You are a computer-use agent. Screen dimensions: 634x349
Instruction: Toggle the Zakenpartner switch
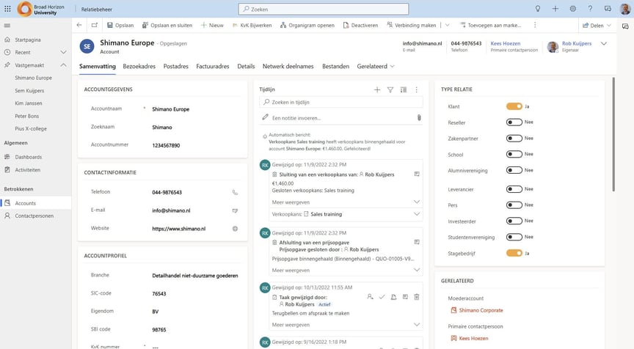click(x=514, y=138)
